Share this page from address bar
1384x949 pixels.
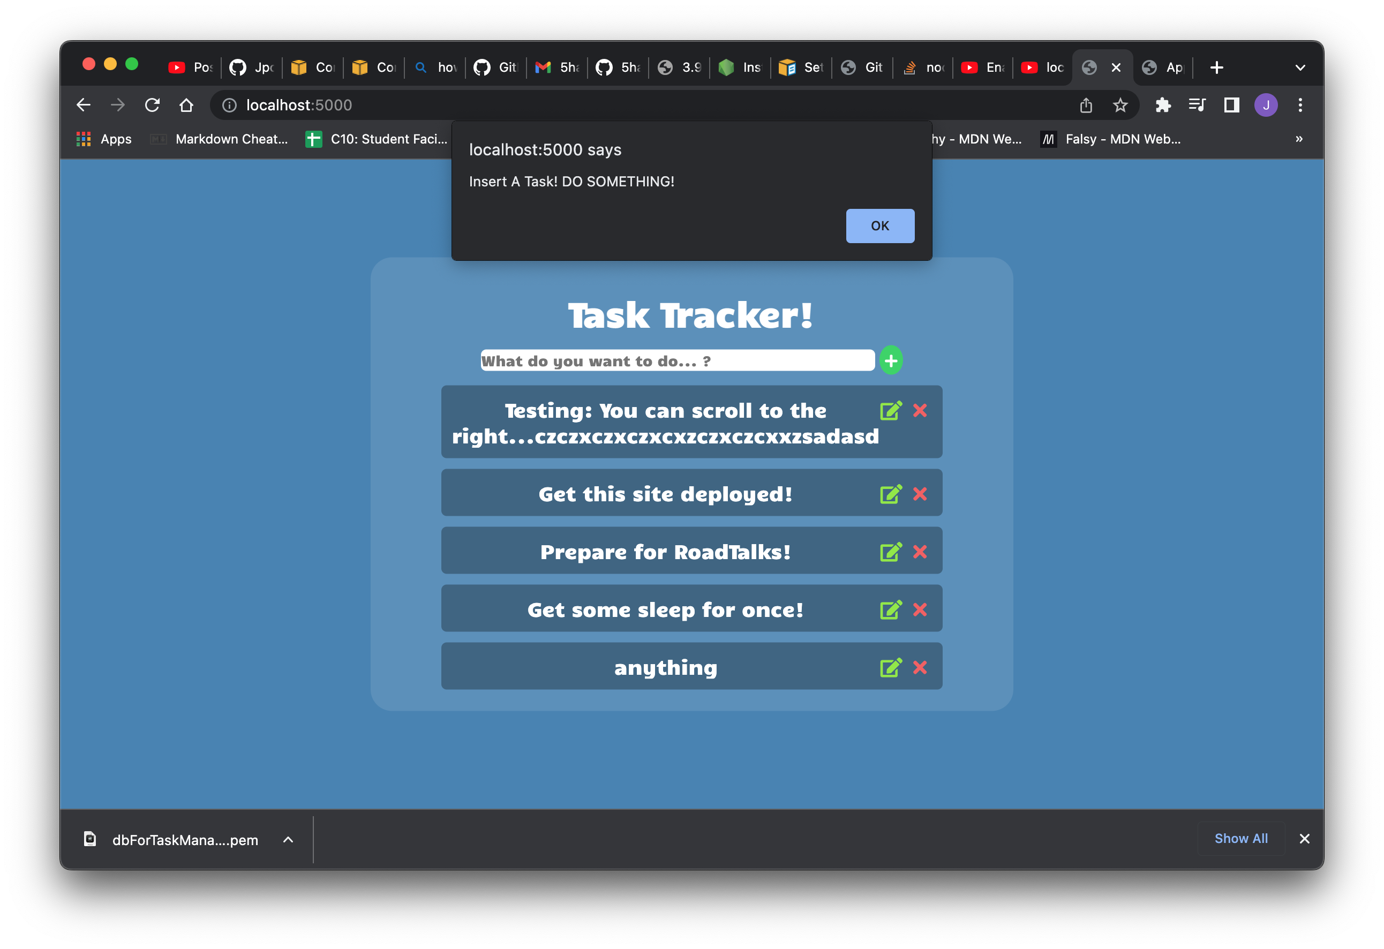[1086, 106]
